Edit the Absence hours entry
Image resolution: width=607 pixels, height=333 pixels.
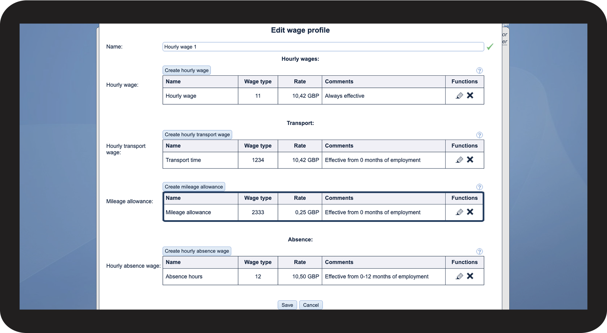pos(459,276)
